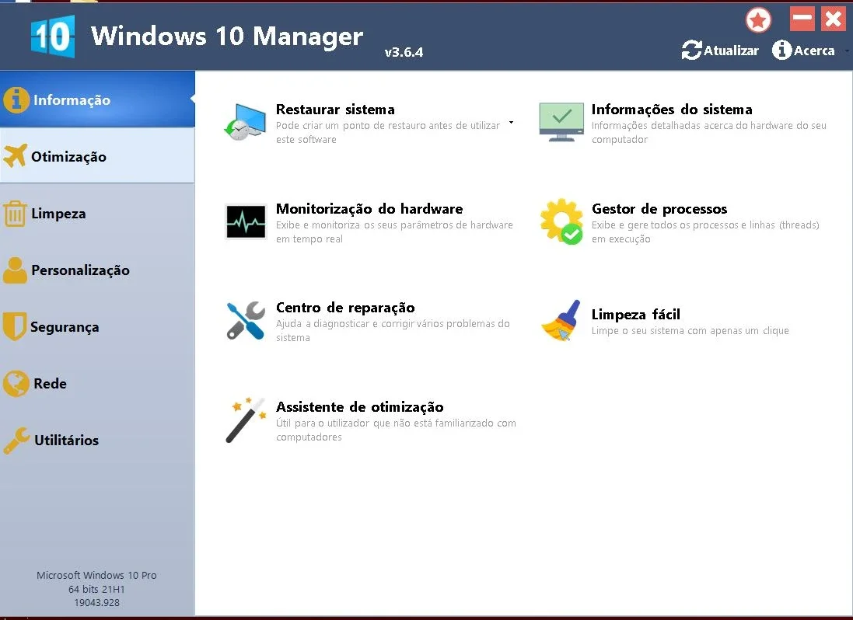This screenshot has height=620, width=853.
Task: Click the Windows 10 Manager title text
Action: pos(227,37)
